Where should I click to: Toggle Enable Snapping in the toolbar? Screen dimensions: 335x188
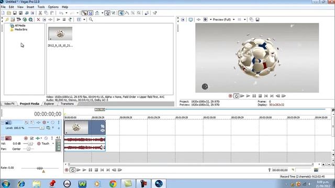(x=84, y=13)
